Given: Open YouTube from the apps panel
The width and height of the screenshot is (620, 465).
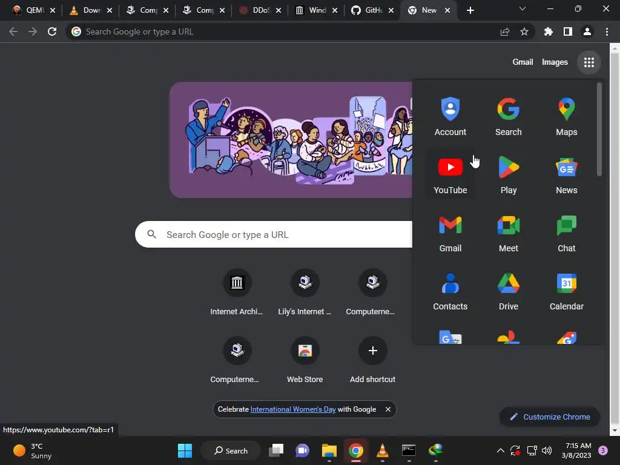Looking at the screenshot, I should (x=450, y=175).
